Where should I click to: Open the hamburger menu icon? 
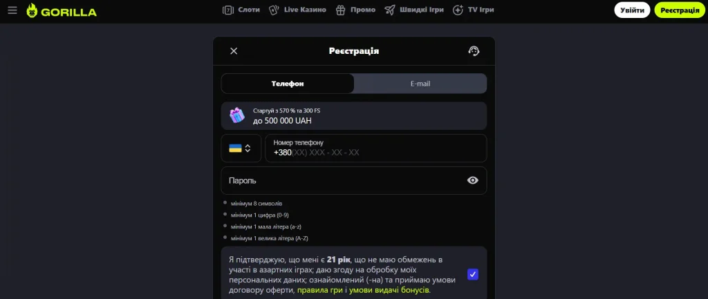click(12, 10)
